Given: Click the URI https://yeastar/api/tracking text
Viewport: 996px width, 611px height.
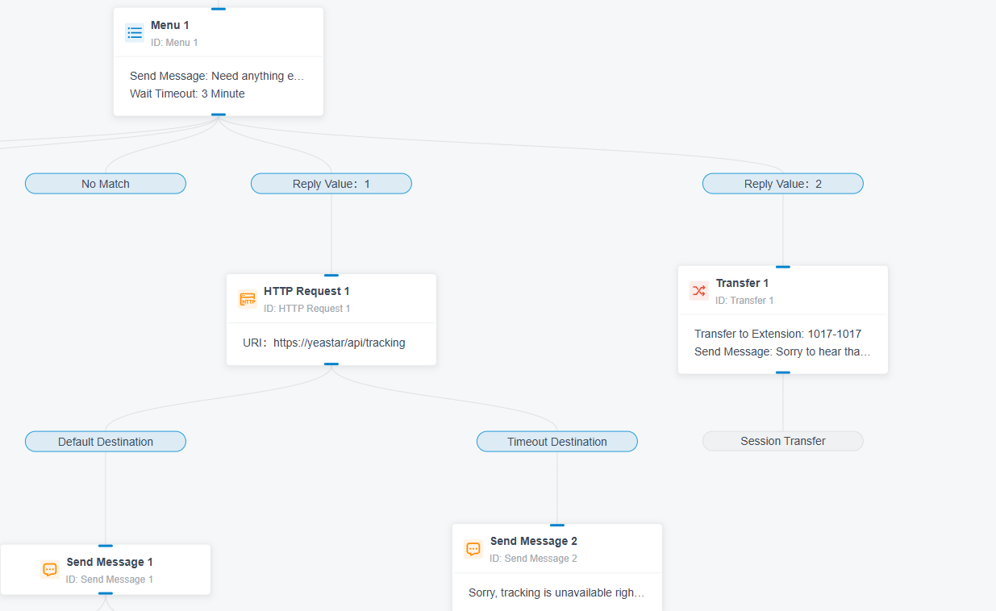Looking at the screenshot, I should click(324, 343).
